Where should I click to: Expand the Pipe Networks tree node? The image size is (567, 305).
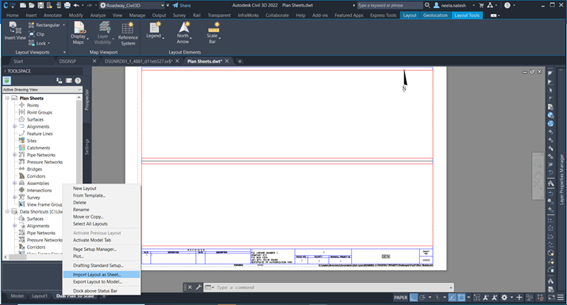(x=14, y=155)
